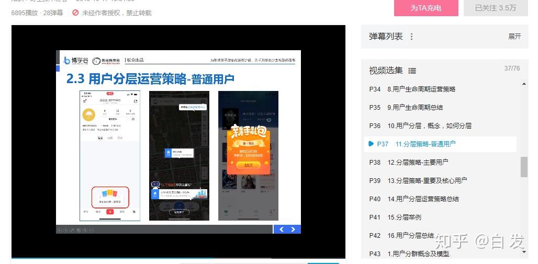This screenshot has width=538, height=264.
Task: Click the 37/76 episode counter
Action: coord(512,68)
